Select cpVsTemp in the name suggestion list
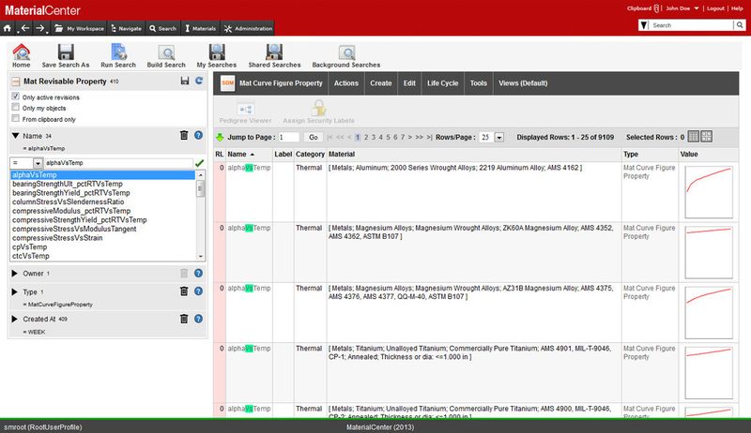The width and height of the screenshot is (751, 433). (31, 246)
